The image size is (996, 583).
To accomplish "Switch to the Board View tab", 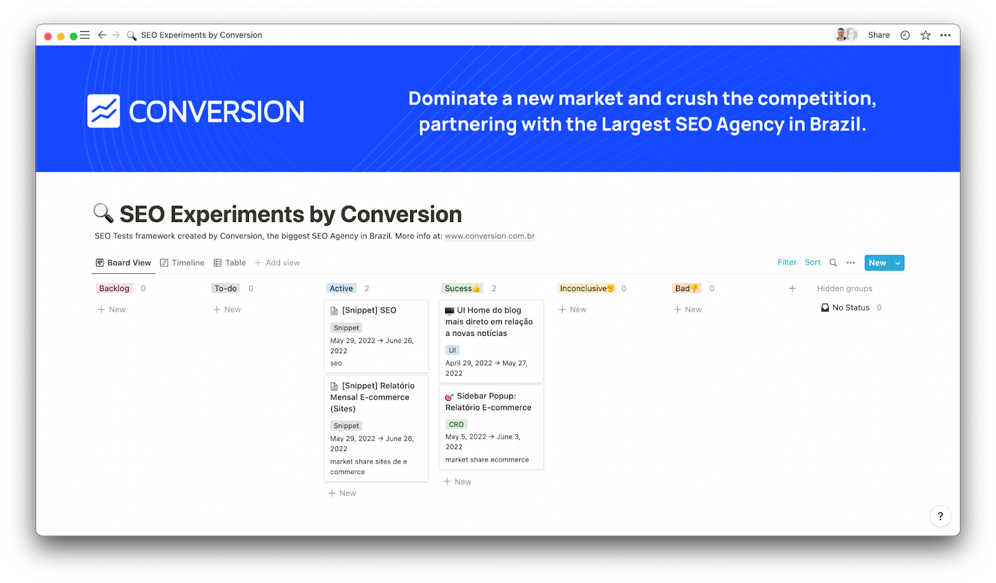I will point(123,263).
